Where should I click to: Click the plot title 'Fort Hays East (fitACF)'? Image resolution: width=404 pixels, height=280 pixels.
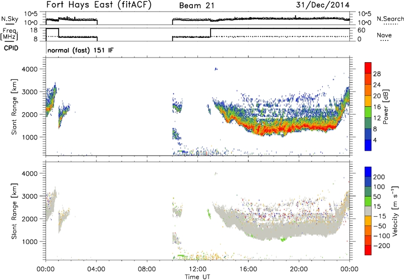coord(98,5)
